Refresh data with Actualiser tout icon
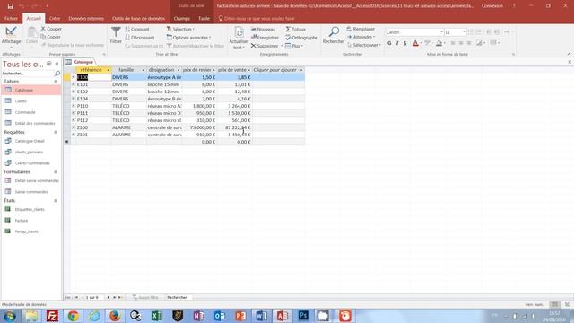The image size is (574, 323). (x=239, y=33)
